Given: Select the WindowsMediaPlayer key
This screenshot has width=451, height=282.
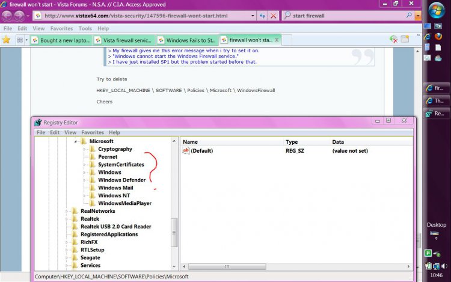Looking at the screenshot, I should point(125,203).
